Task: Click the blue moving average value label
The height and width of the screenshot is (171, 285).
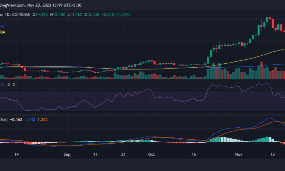Action: [x=3, y=26]
